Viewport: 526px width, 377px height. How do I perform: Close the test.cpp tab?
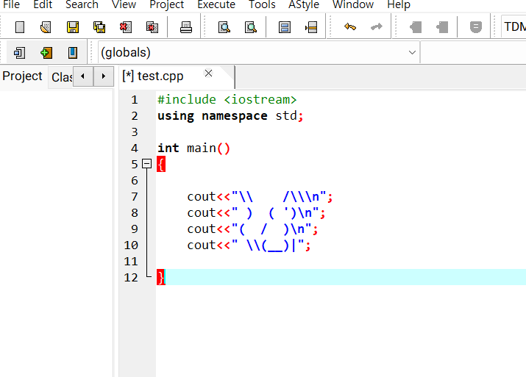[x=208, y=73]
